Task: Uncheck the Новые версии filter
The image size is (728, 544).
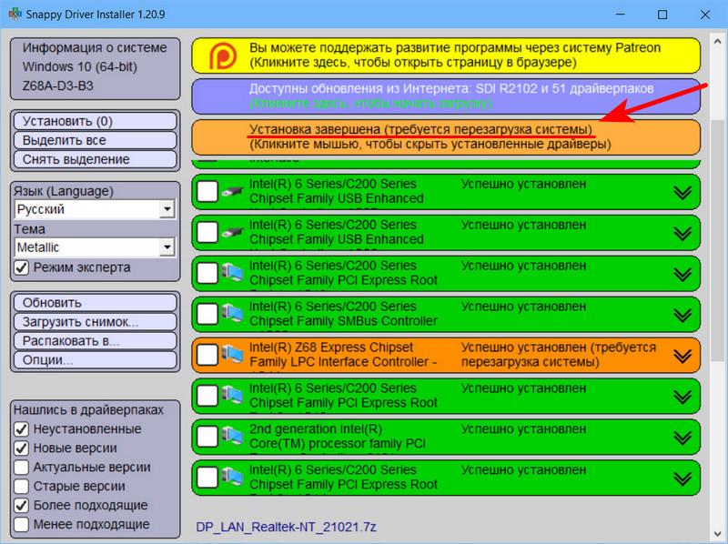Action: pyautogui.click(x=21, y=448)
